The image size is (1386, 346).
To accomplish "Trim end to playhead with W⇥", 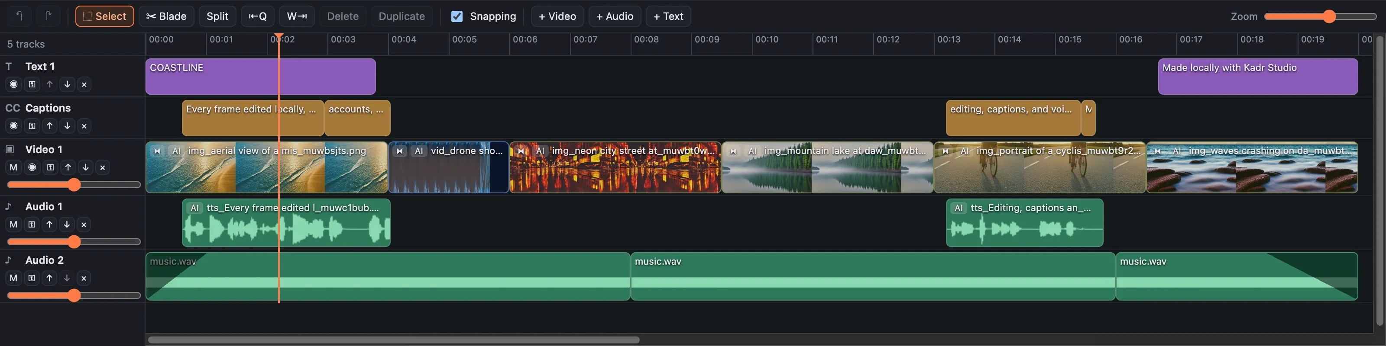I will pos(297,16).
